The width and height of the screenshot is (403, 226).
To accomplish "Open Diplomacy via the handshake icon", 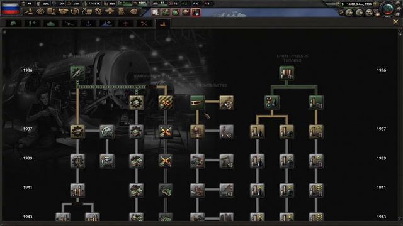I will [63, 12].
